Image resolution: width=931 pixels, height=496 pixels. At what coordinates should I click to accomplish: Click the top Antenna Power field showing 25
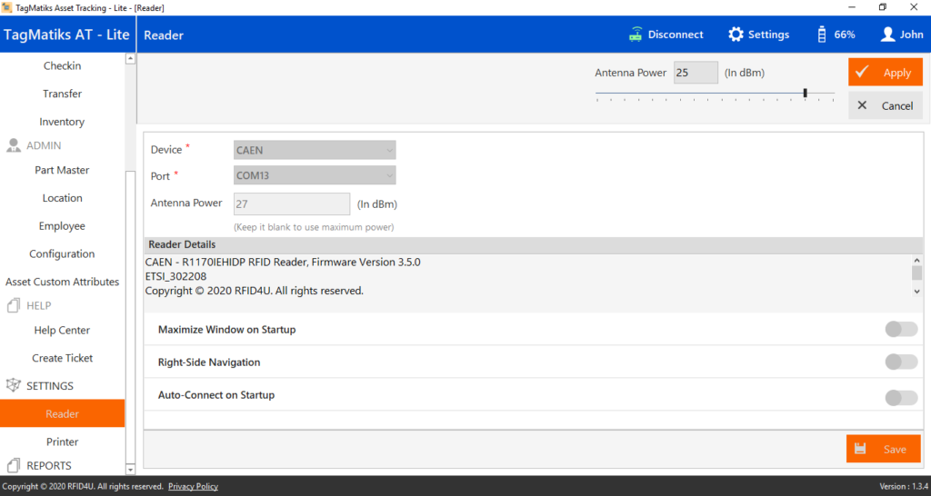(696, 73)
